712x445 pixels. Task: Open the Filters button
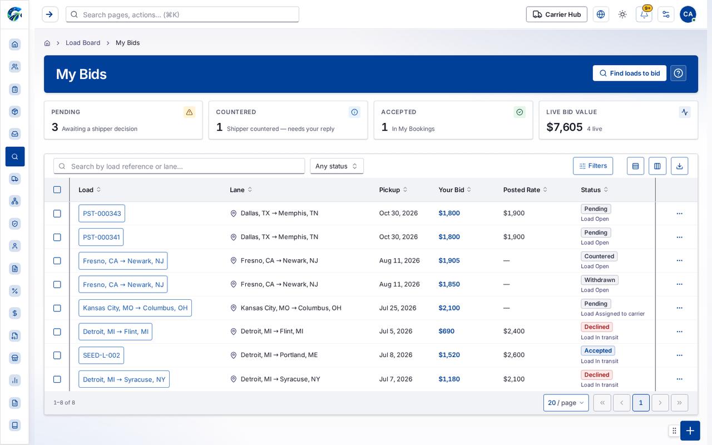point(593,166)
